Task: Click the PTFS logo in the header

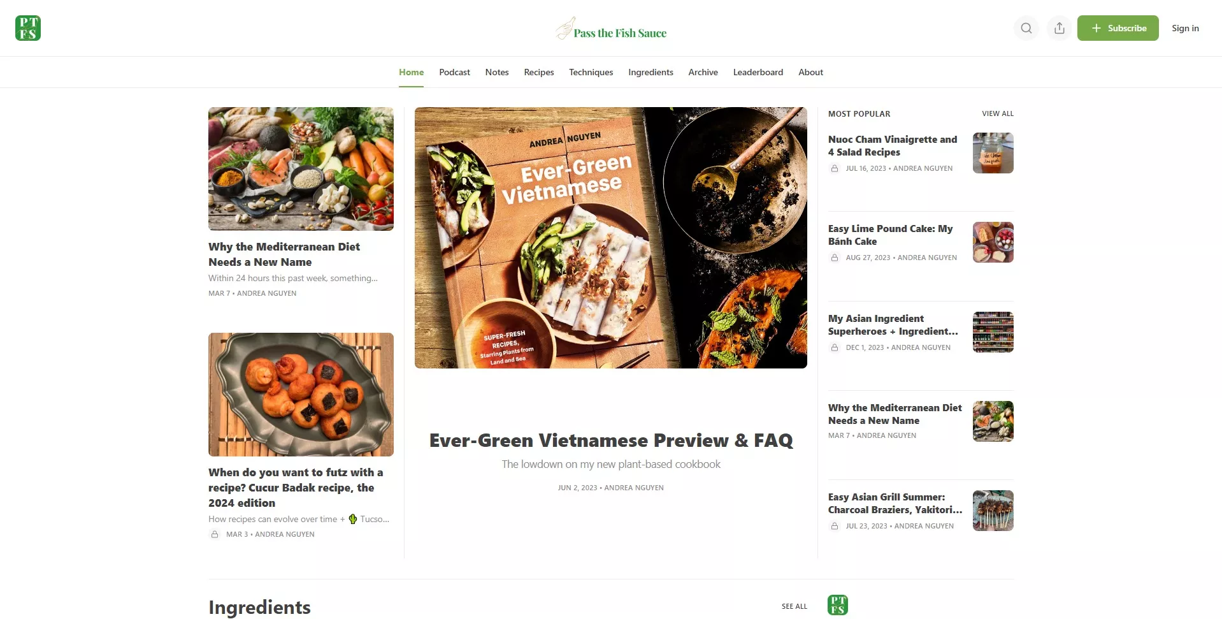Action: coord(28,28)
